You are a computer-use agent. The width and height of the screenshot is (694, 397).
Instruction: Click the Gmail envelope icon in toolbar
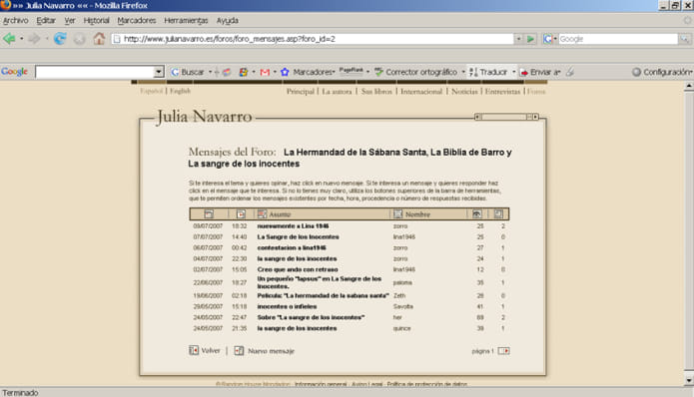(x=265, y=72)
